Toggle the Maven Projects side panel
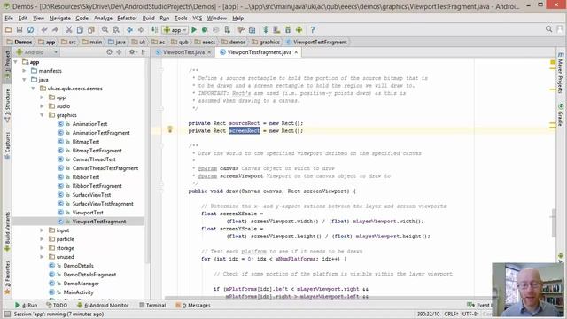This screenshot has width=567, height=319. pyautogui.click(x=560, y=73)
